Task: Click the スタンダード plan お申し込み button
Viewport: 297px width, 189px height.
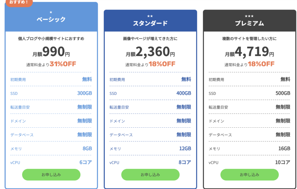Action: tap(150, 175)
